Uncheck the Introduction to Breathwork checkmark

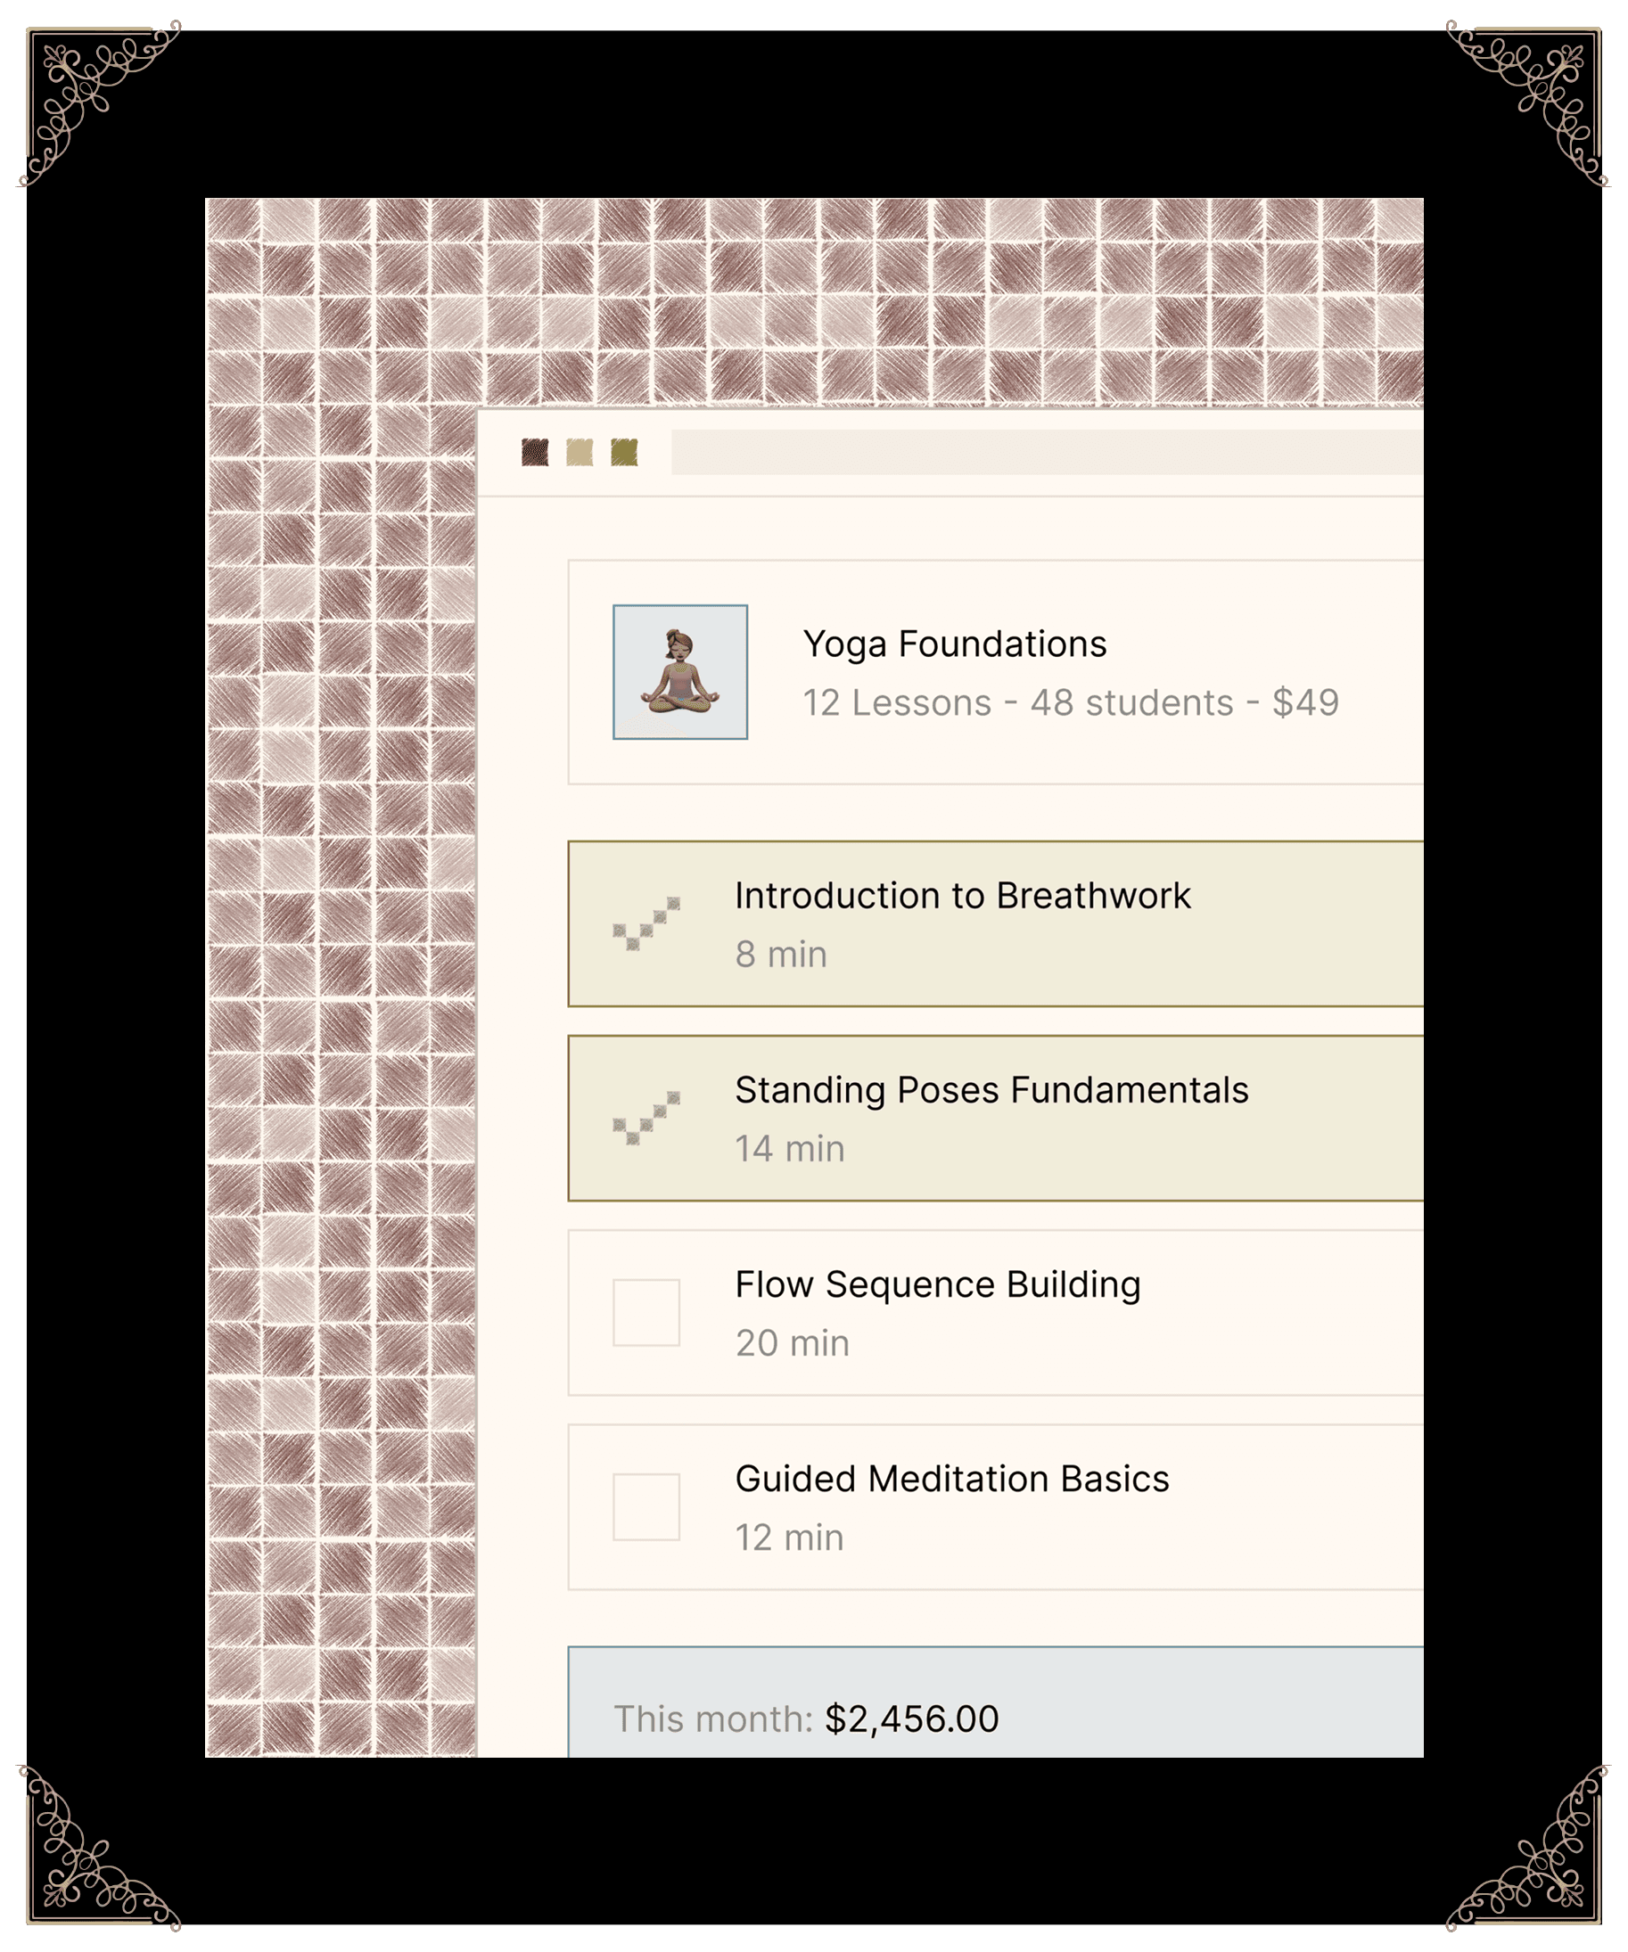click(646, 924)
